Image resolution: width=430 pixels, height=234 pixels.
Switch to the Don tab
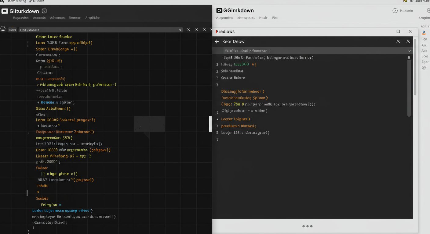[x=13, y=30]
